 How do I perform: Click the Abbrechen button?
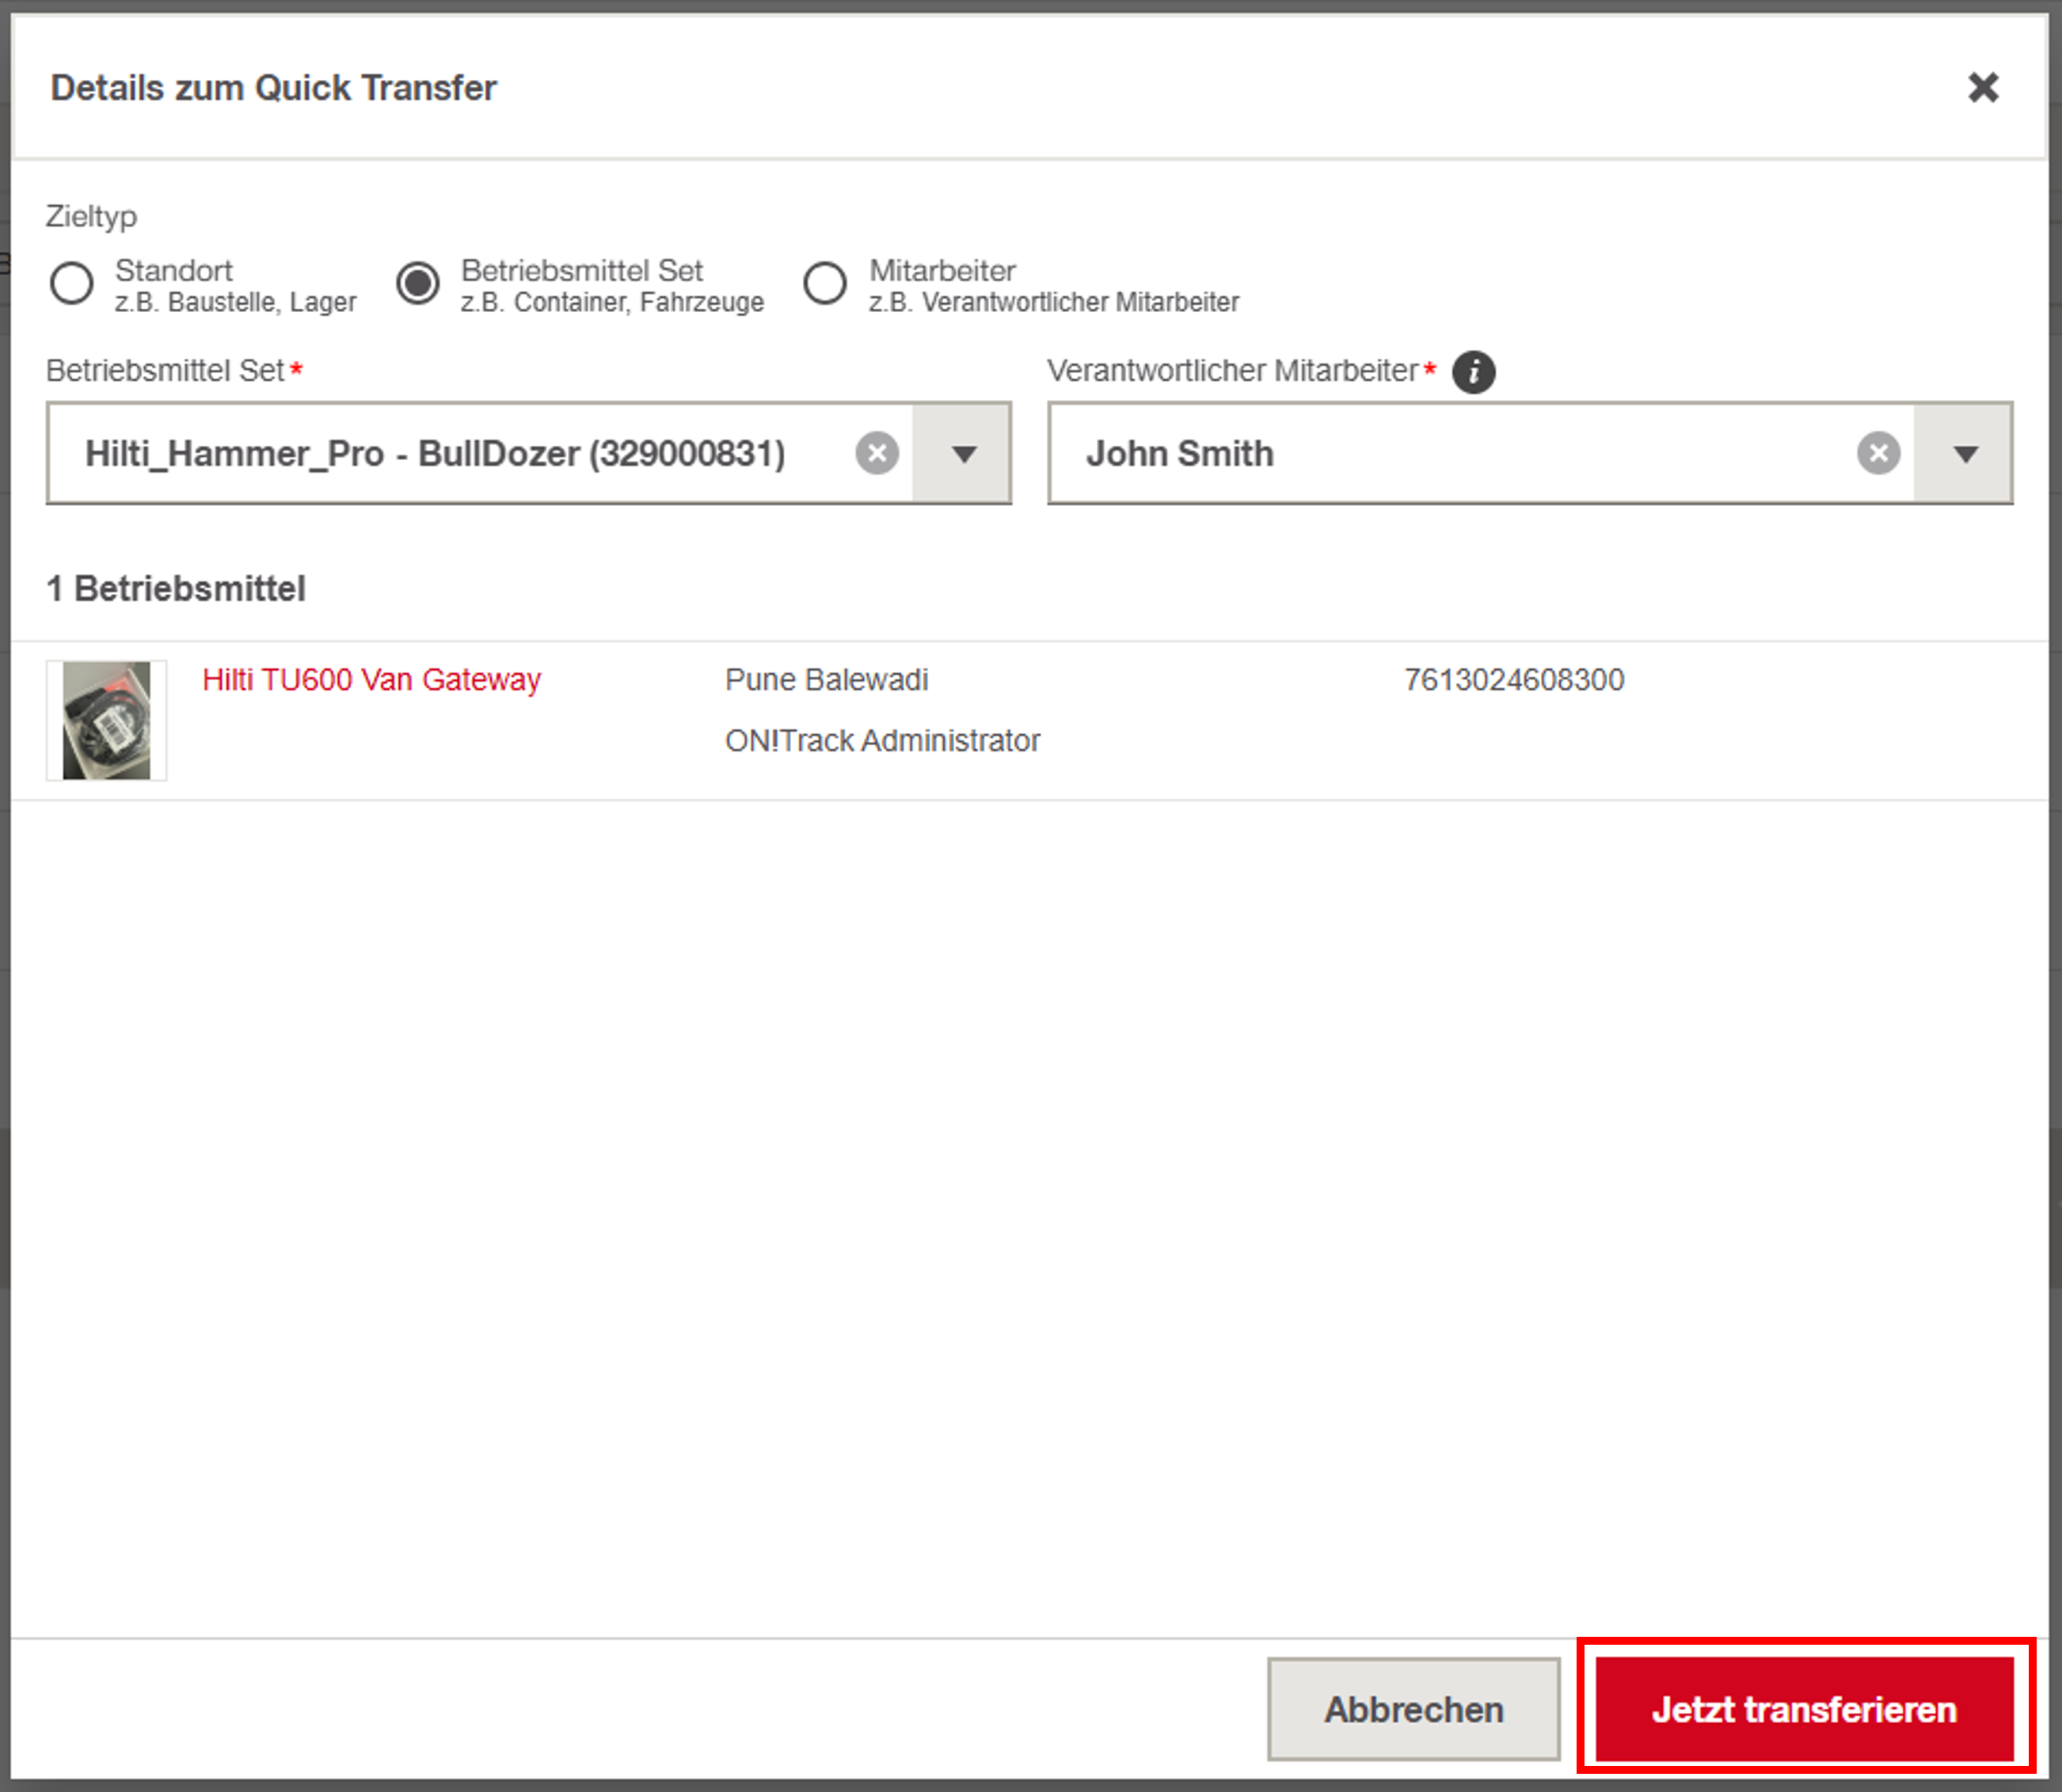(x=1413, y=1709)
